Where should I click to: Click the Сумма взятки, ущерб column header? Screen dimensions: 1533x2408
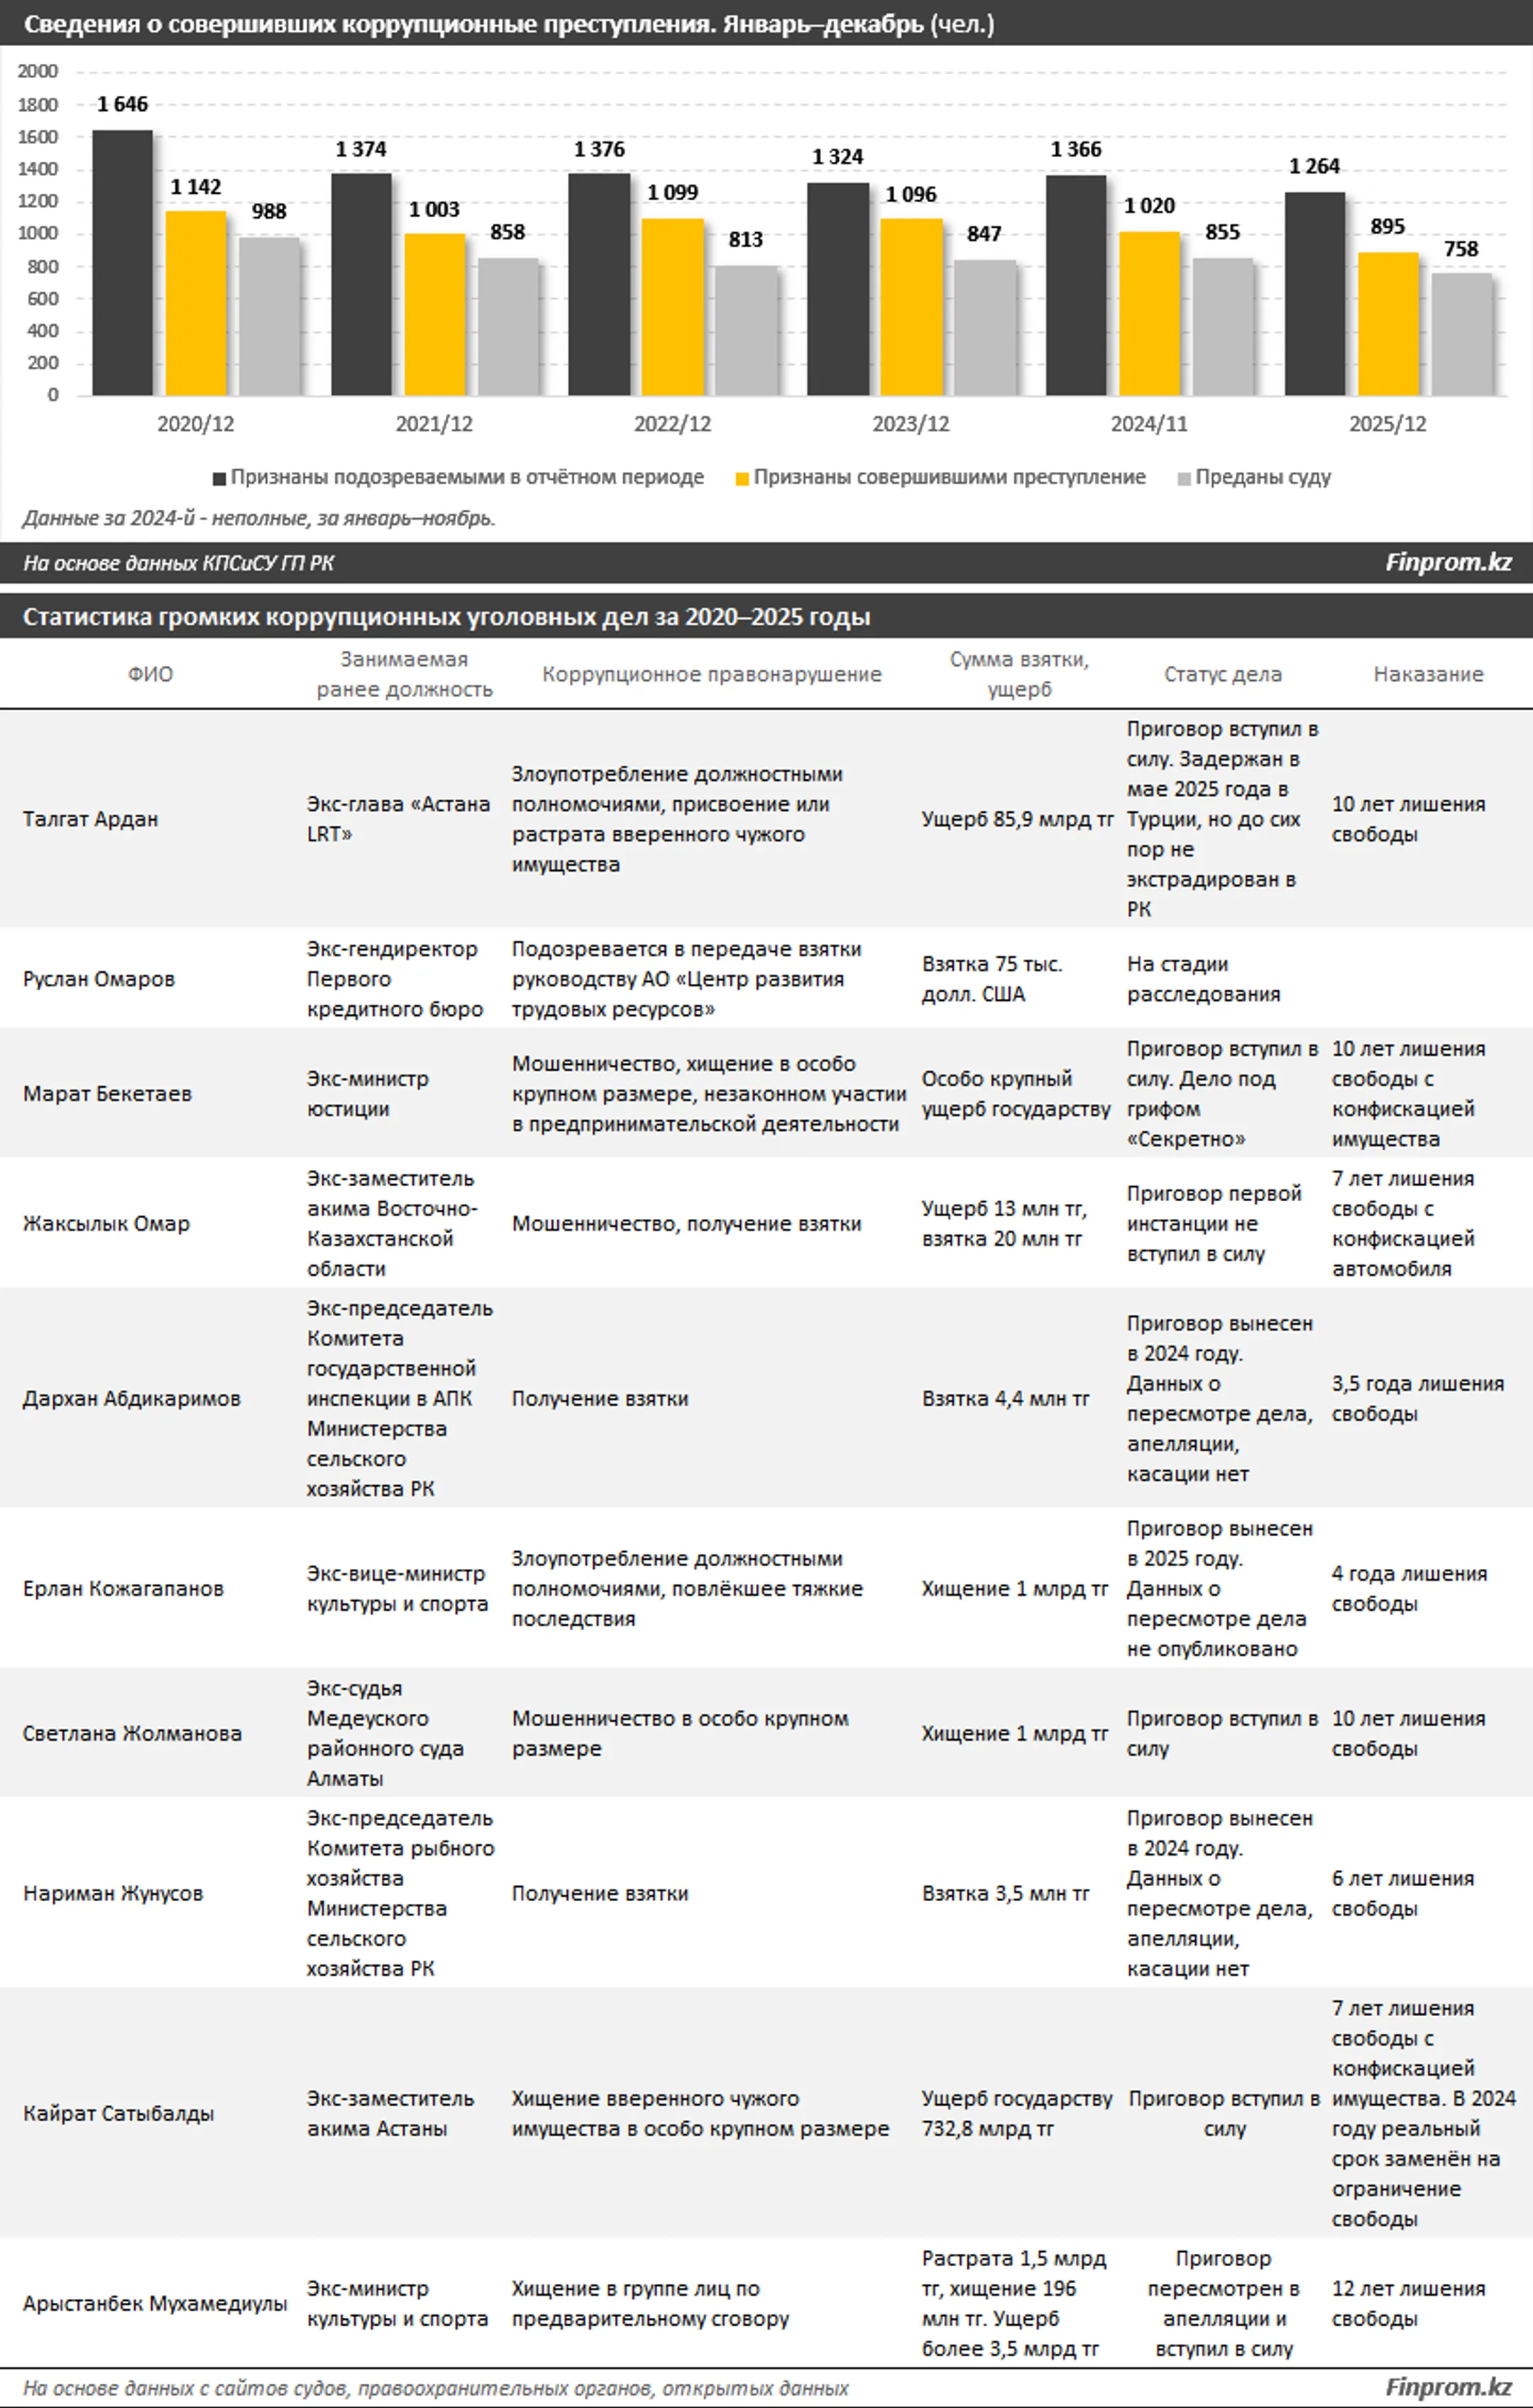1018,674
